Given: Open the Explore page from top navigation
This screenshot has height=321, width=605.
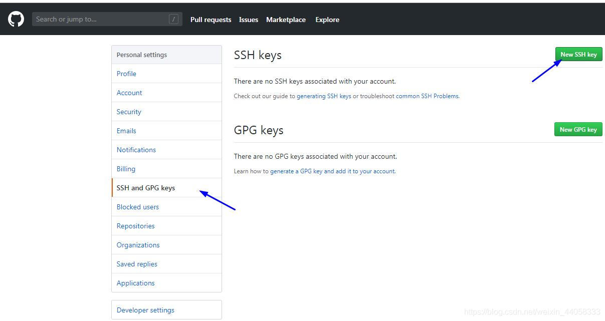Looking at the screenshot, I should (x=327, y=20).
